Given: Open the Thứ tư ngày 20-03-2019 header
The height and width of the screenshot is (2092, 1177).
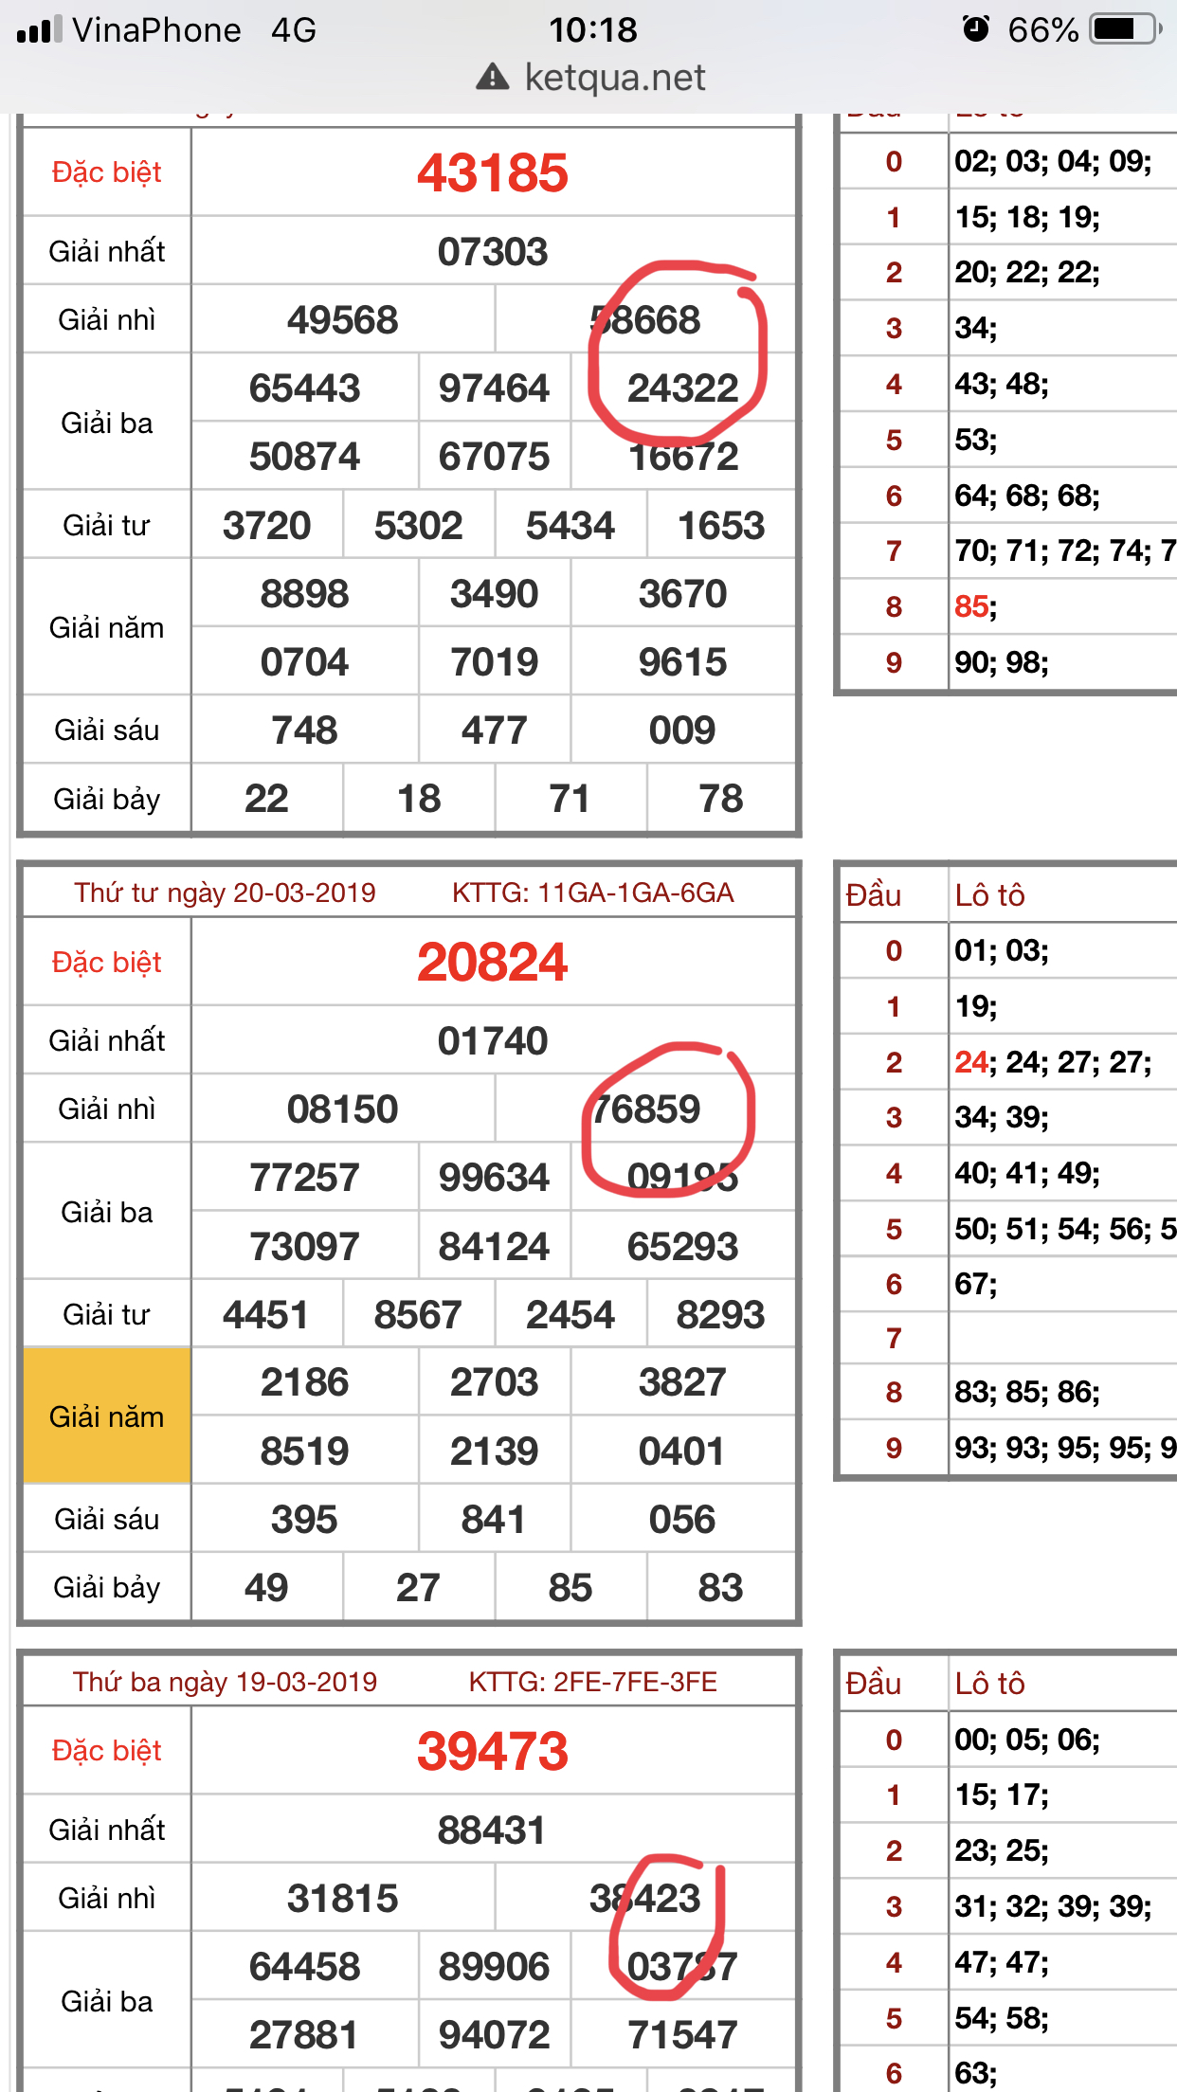Looking at the screenshot, I should pyautogui.click(x=225, y=893).
